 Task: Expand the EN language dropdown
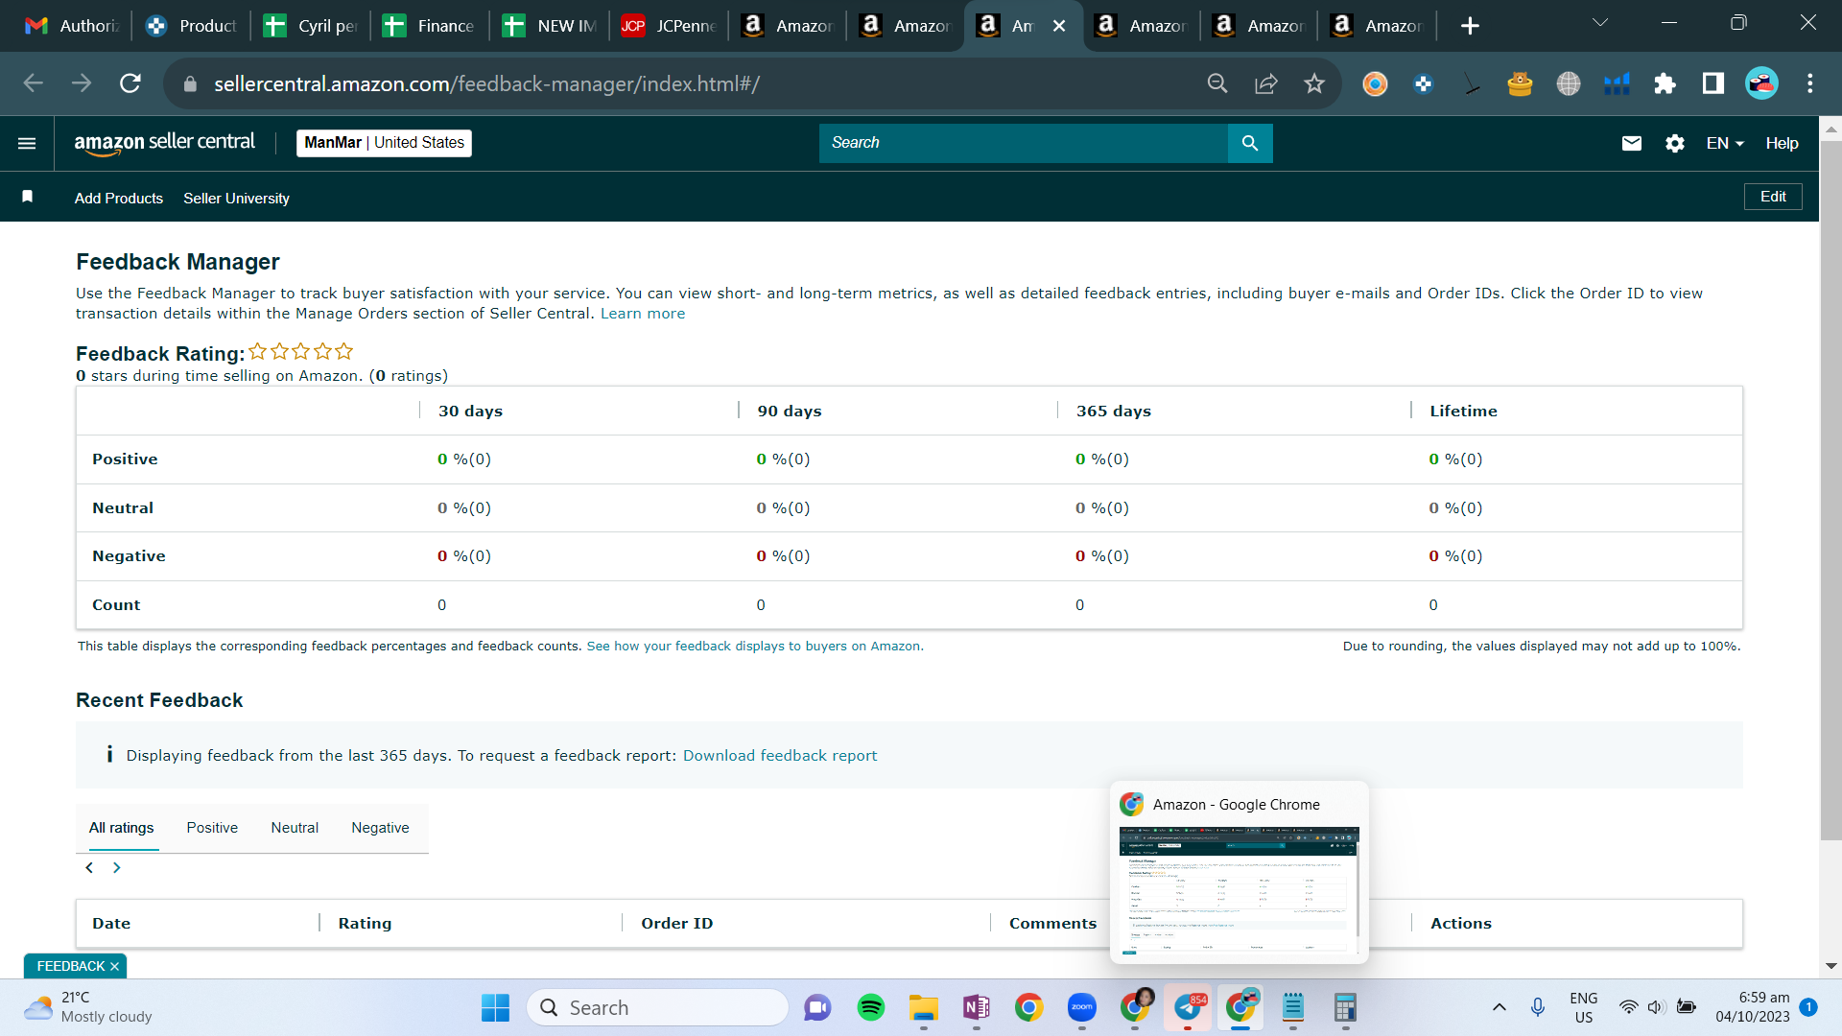click(1725, 144)
